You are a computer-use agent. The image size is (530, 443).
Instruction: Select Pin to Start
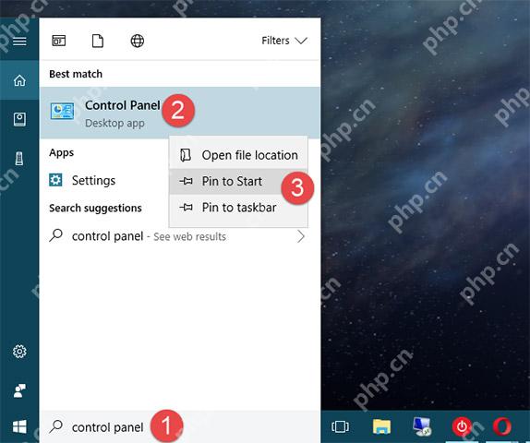(x=238, y=181)
